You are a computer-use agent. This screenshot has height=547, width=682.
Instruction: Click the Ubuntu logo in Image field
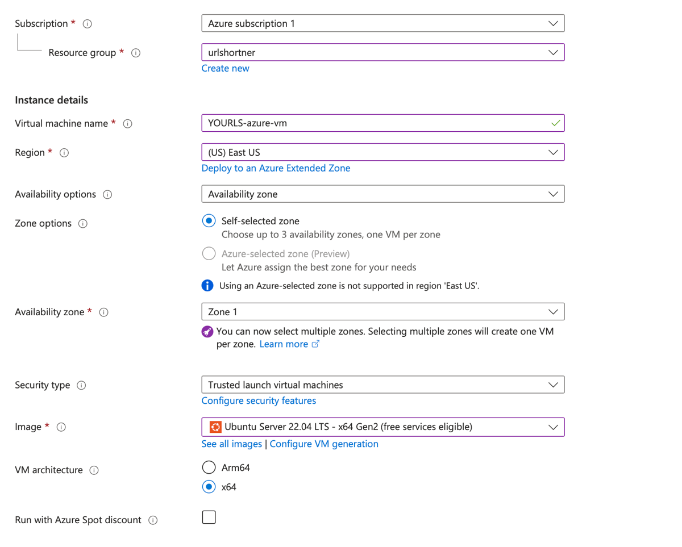(x=215, y=427)
